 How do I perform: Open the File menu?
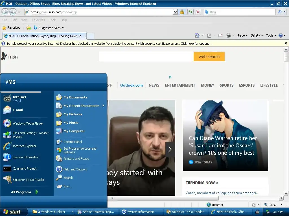pyautogui.click(x=5, y=20)
